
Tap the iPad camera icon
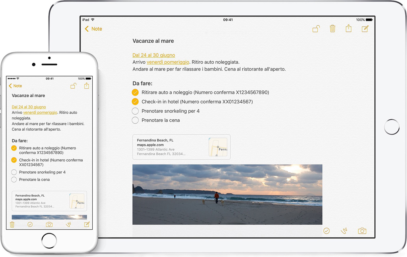pos(362,231)
